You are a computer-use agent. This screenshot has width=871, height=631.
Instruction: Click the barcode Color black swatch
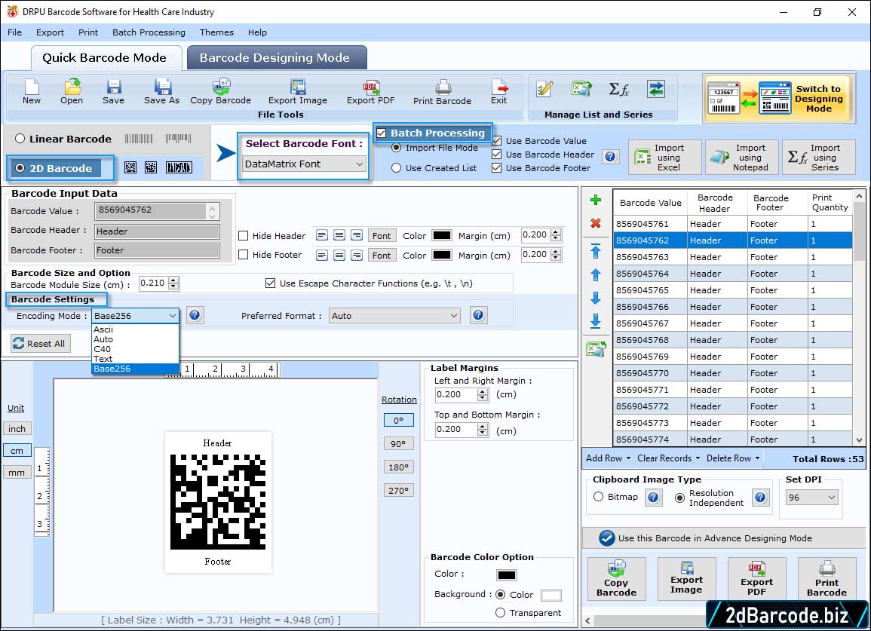coord(507,575)
